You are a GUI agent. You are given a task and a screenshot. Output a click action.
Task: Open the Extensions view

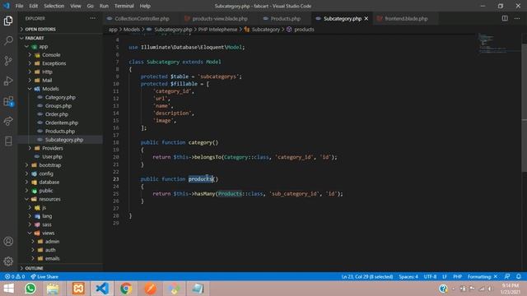click(x=8, y=101)
